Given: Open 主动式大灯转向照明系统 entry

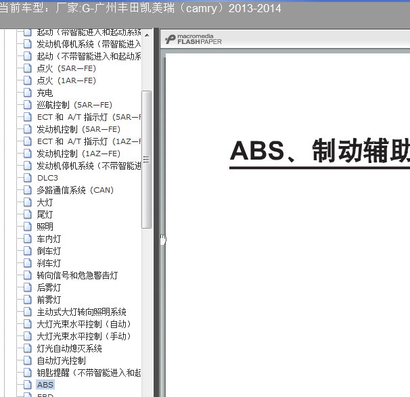Looking at the screenshot, I should point(82,312).
